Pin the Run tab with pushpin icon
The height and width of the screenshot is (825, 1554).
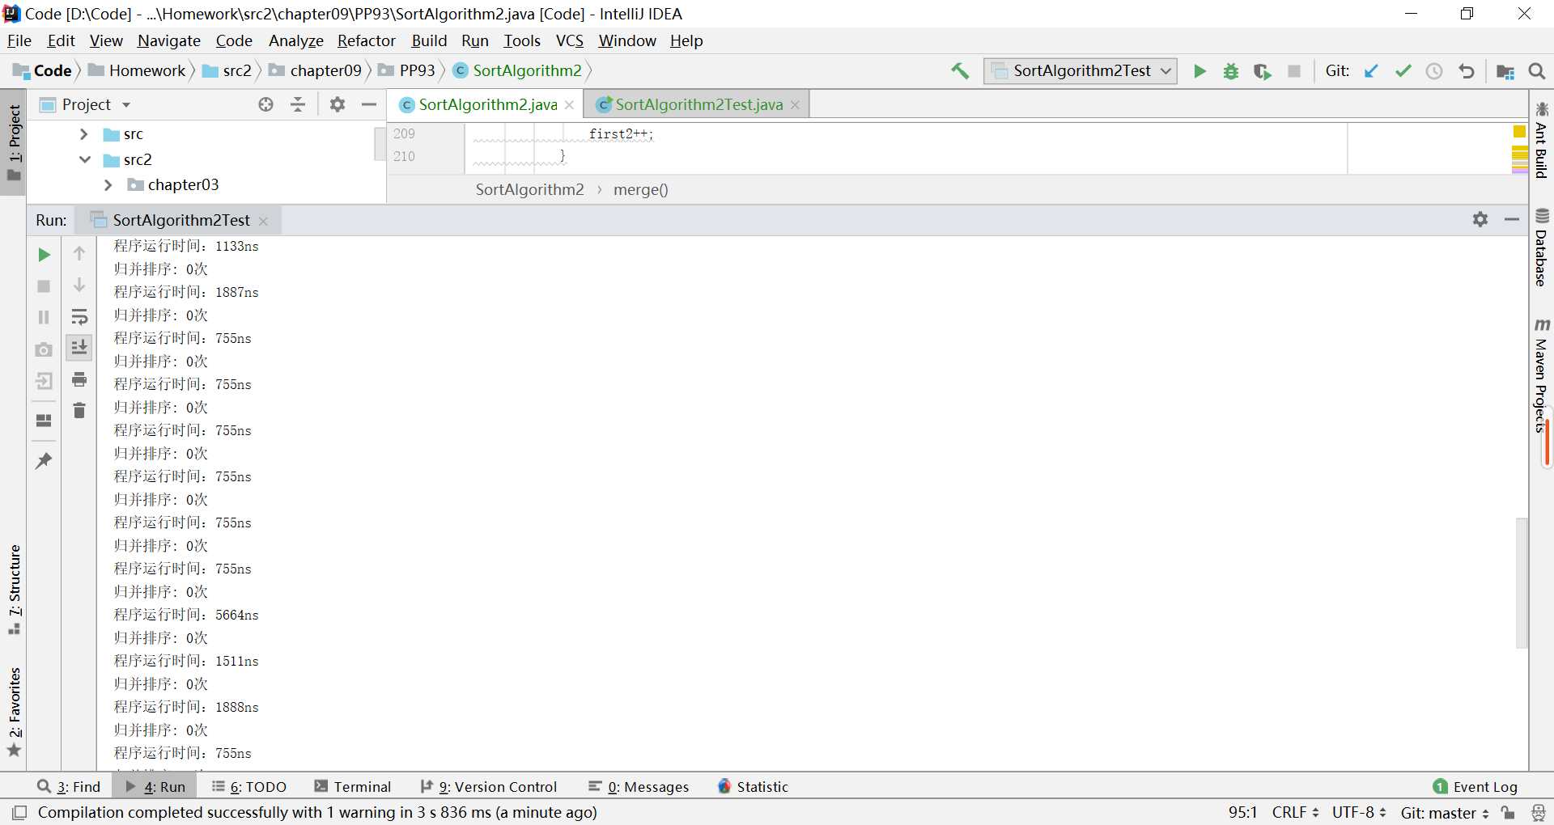pyautogui.click(x=44, y=461)
